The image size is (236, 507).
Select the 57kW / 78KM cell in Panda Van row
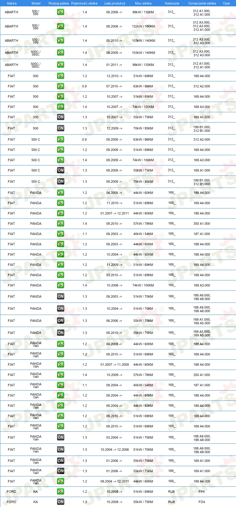tap(143, 375)
